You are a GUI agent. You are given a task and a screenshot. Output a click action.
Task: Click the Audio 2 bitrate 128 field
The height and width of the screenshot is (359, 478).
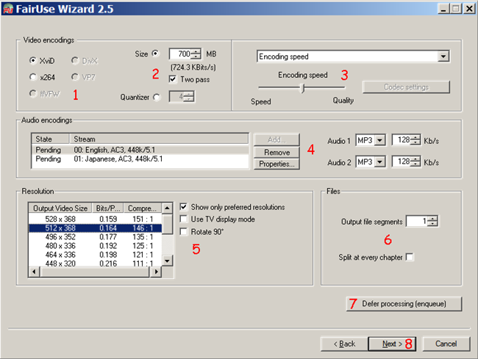coord(402,162)
